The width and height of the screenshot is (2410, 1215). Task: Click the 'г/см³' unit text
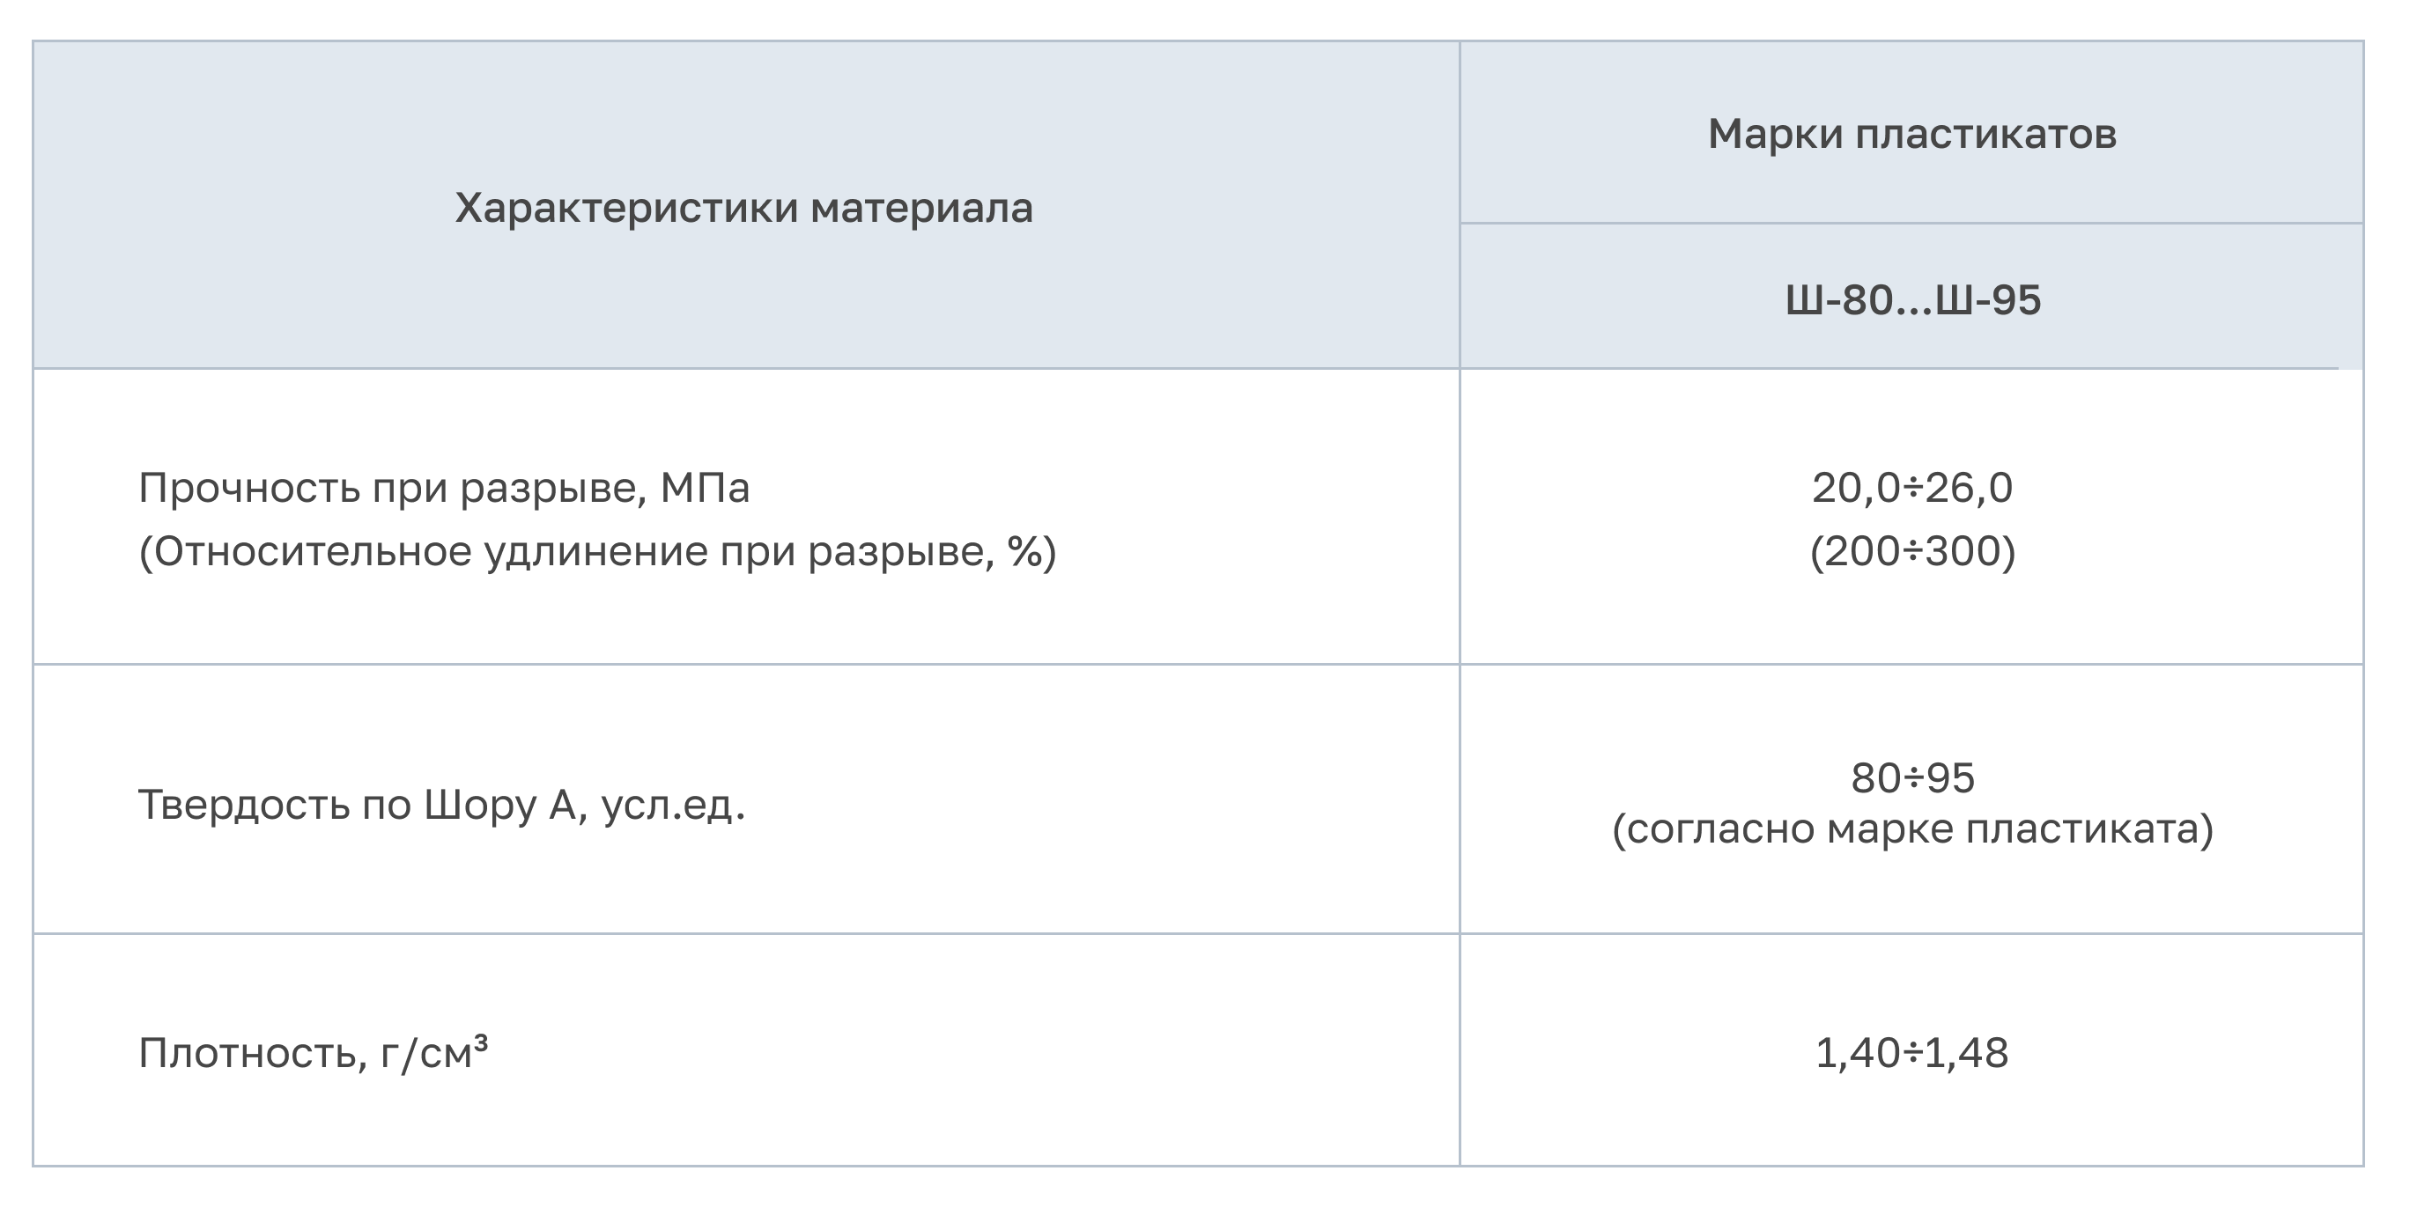434,1053
